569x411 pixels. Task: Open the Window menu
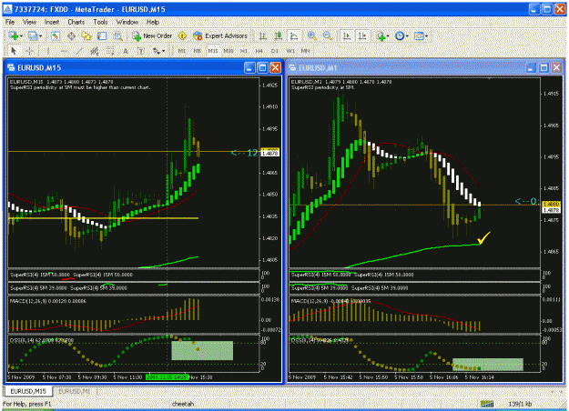(x=127, y=22)
